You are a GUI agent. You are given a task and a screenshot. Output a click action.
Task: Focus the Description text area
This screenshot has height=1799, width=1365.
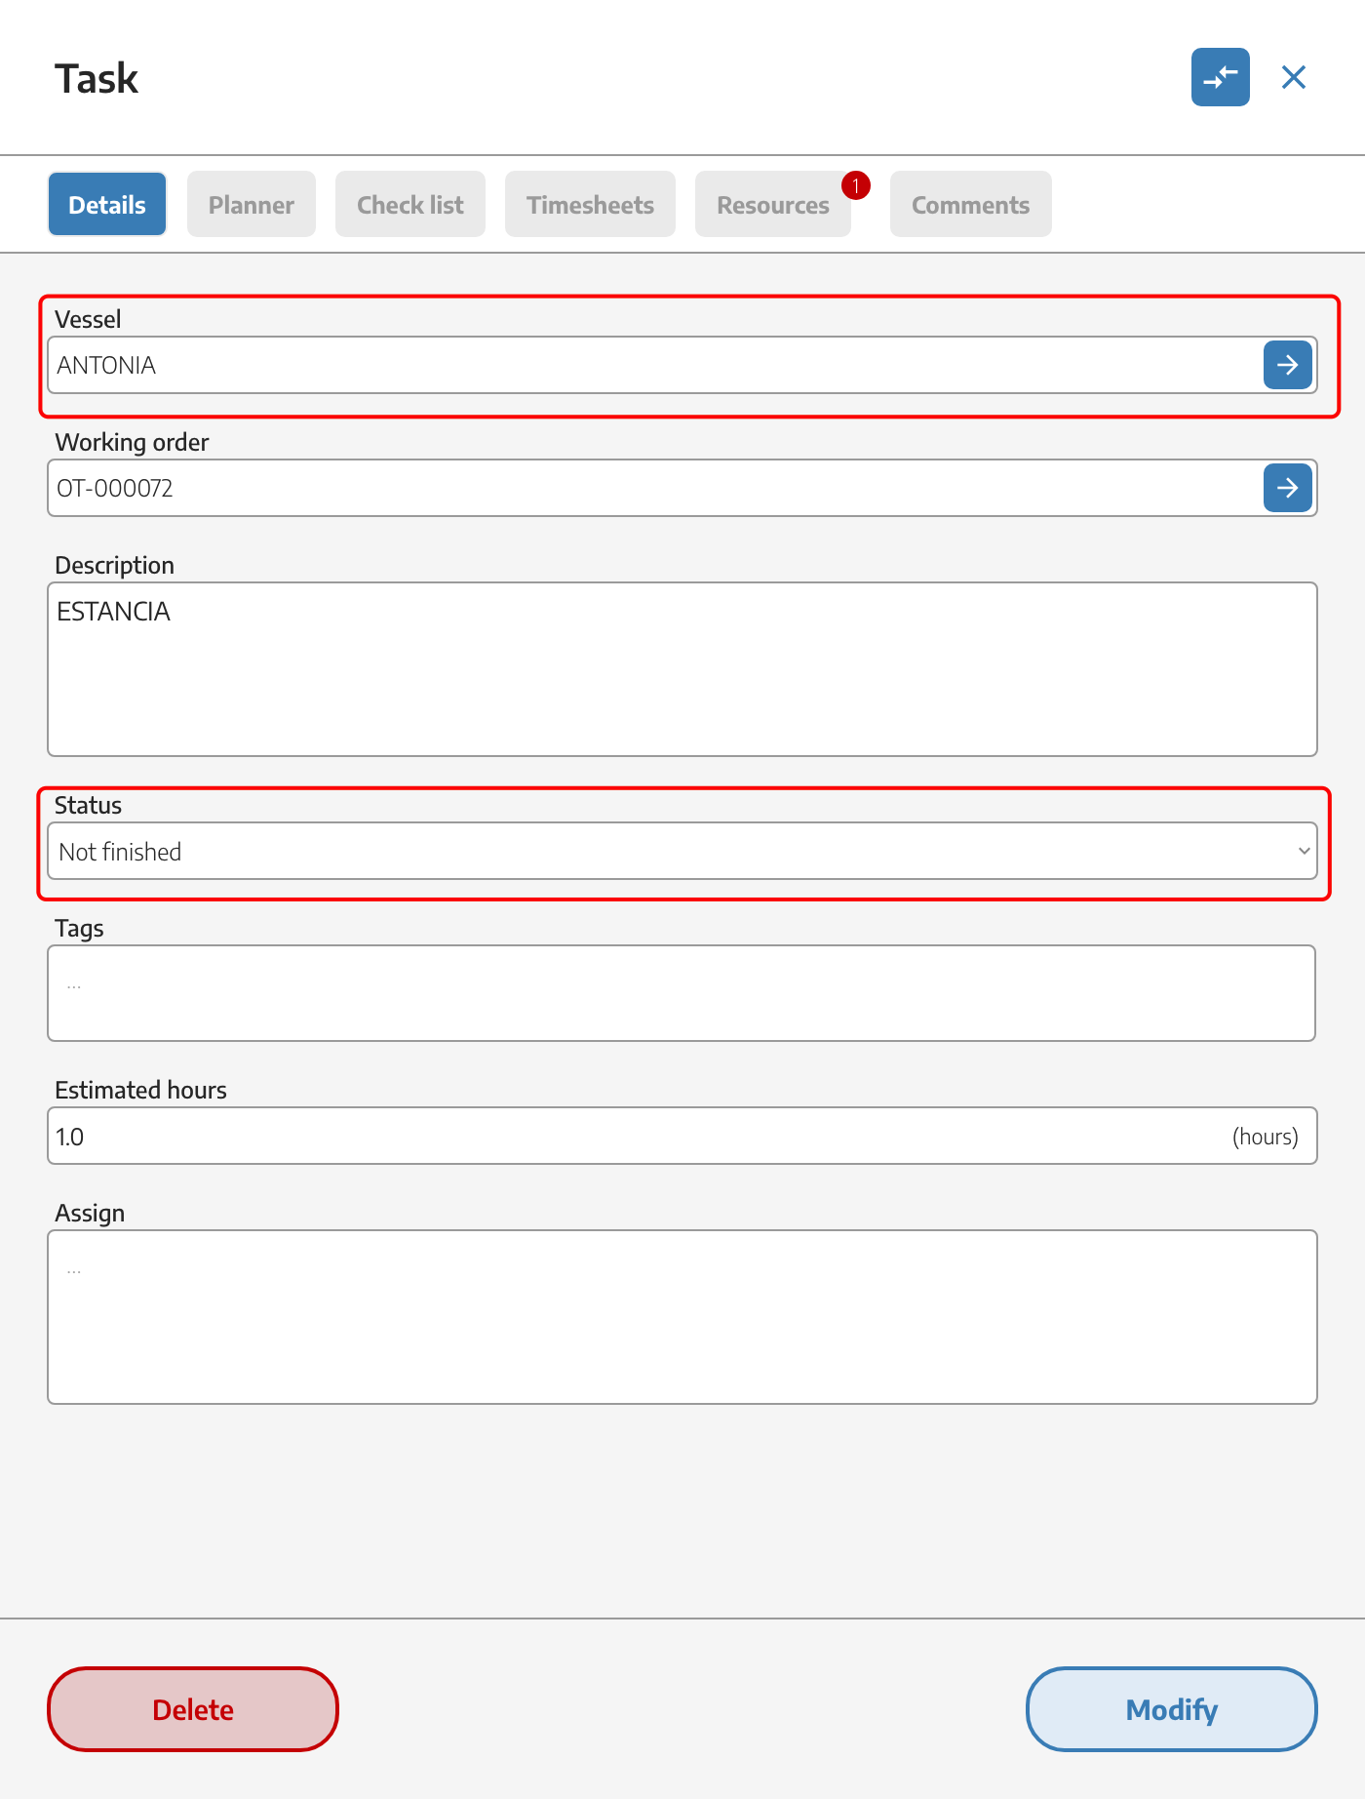[x=682, y=669]
